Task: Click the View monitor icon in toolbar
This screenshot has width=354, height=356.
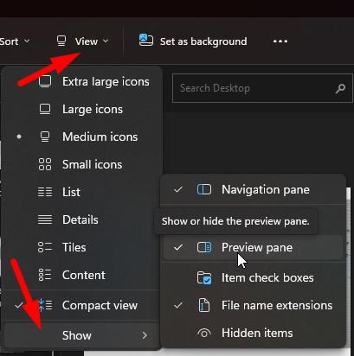Action: 61,41
